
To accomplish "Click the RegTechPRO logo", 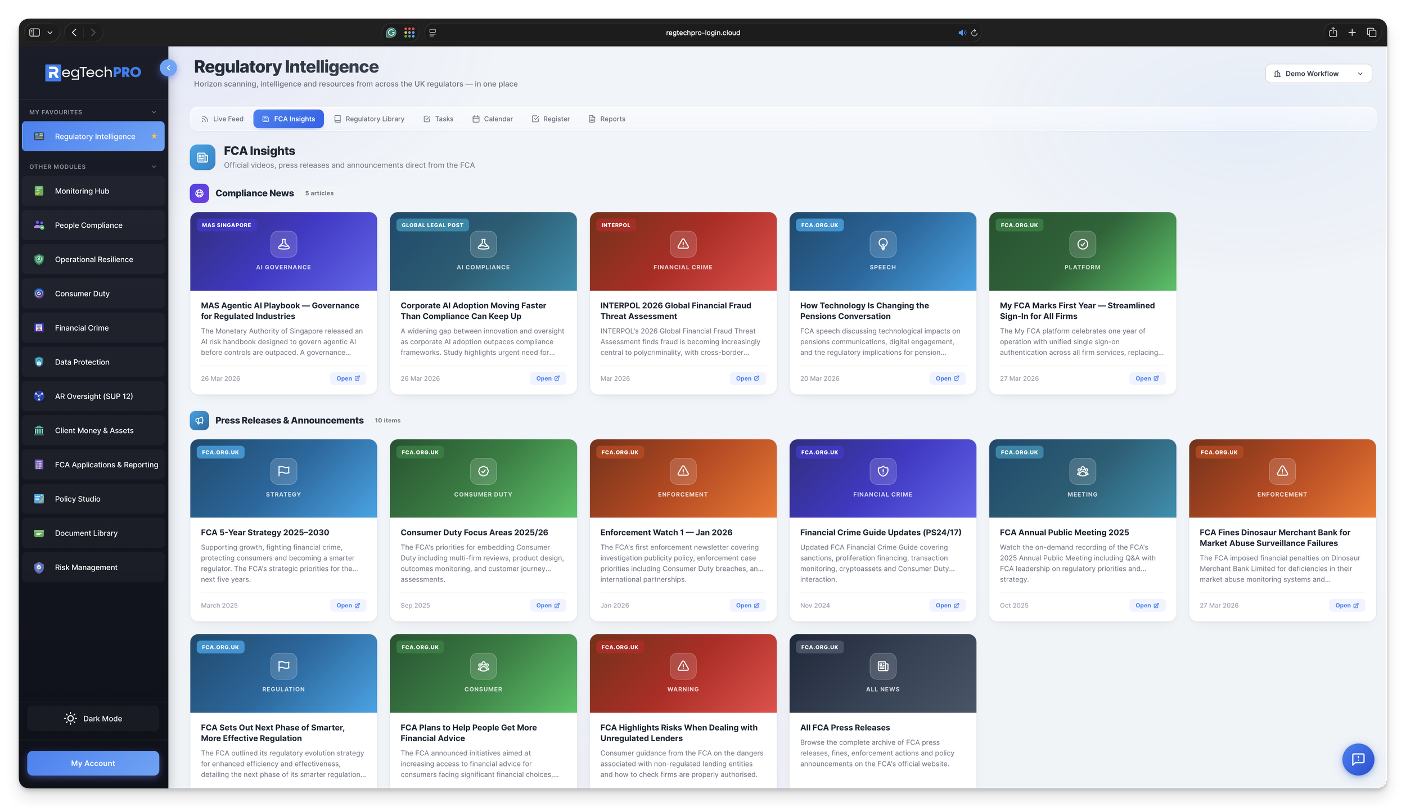I will [x=93, y=73].
